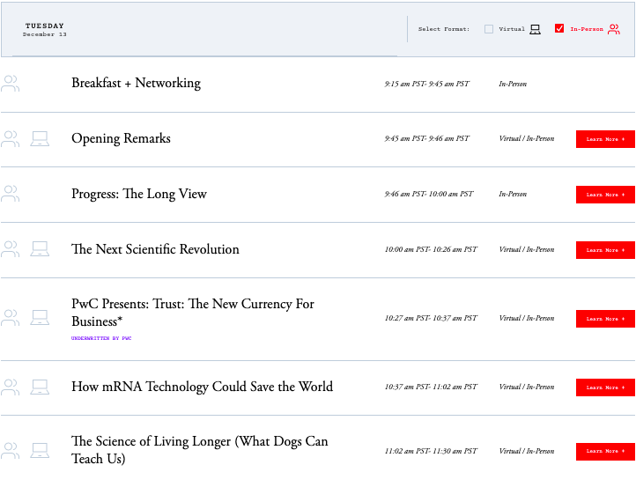636x487 pixels.
Task: Click laptop icon beside The Next Scientific Revolution
Action: pyautogui.click(x=40, y=249)
